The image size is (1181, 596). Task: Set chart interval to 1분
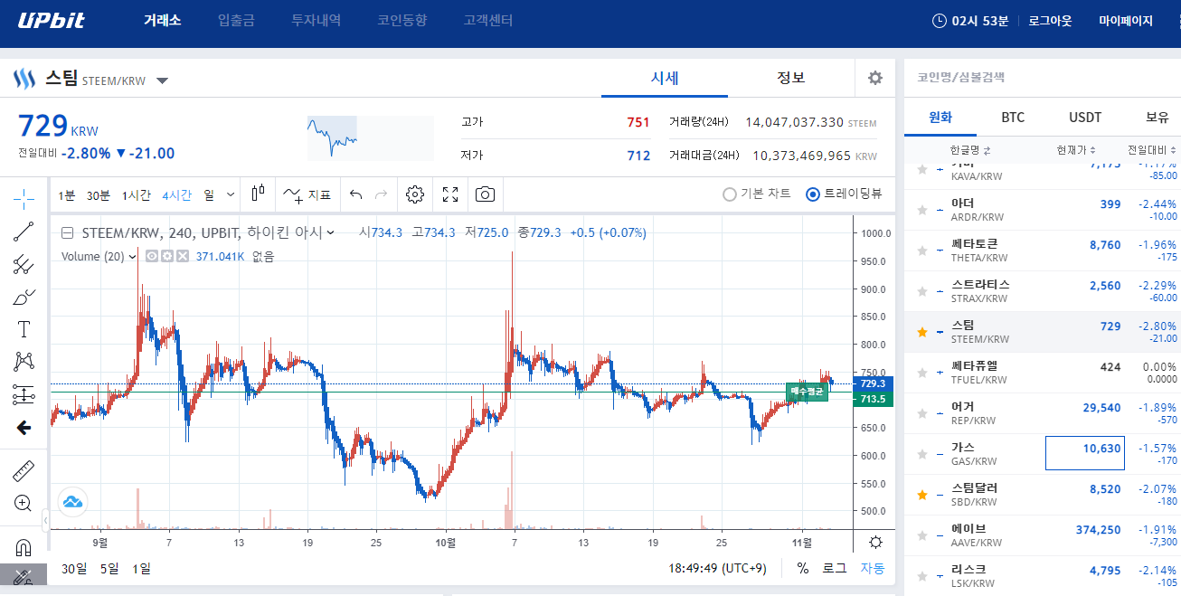pyautogui.click(x=67, y=194)
